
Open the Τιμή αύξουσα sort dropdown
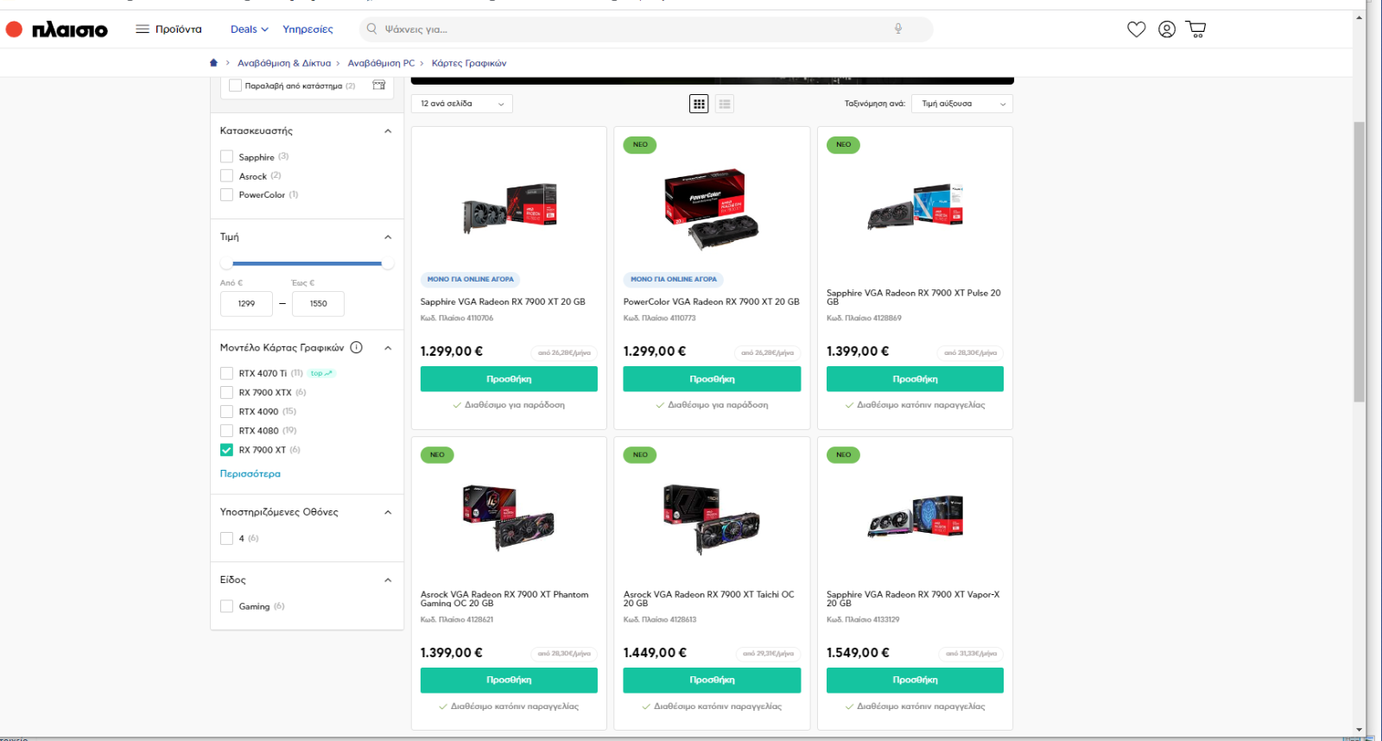pos(962,104)
